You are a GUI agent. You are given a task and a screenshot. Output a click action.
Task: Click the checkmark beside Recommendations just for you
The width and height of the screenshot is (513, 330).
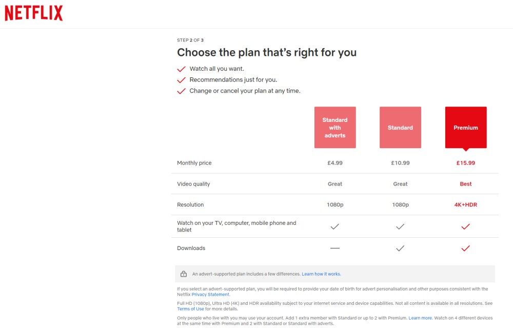(x=181, y=80)
